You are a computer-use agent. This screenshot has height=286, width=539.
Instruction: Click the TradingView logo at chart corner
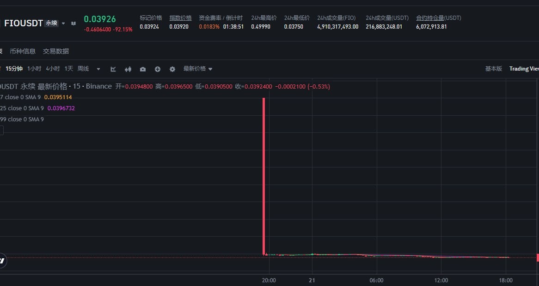(2, 261)
